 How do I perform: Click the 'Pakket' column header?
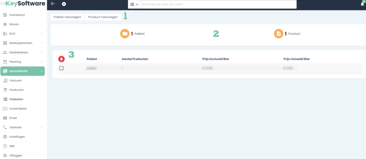point(92,59)
